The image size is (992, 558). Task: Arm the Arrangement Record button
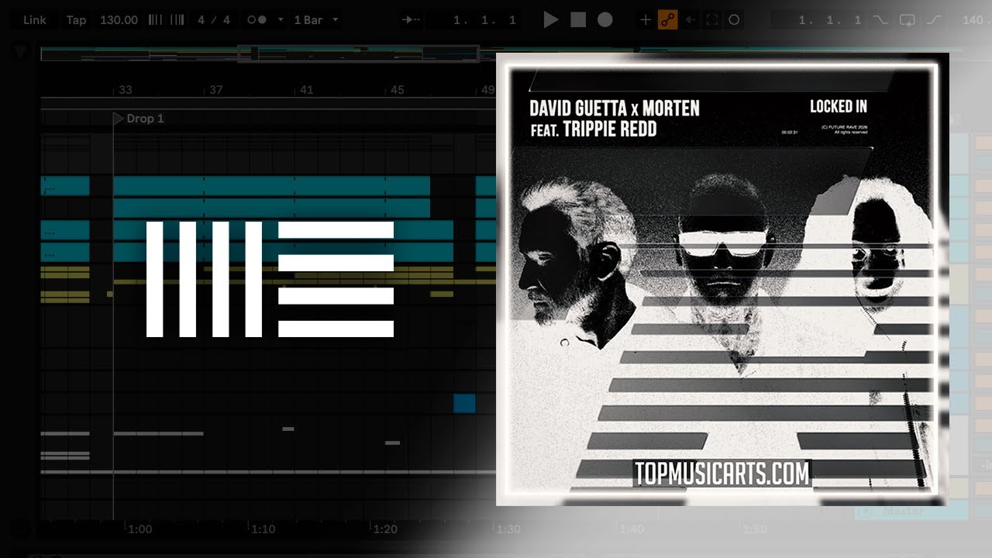point(605,20)
